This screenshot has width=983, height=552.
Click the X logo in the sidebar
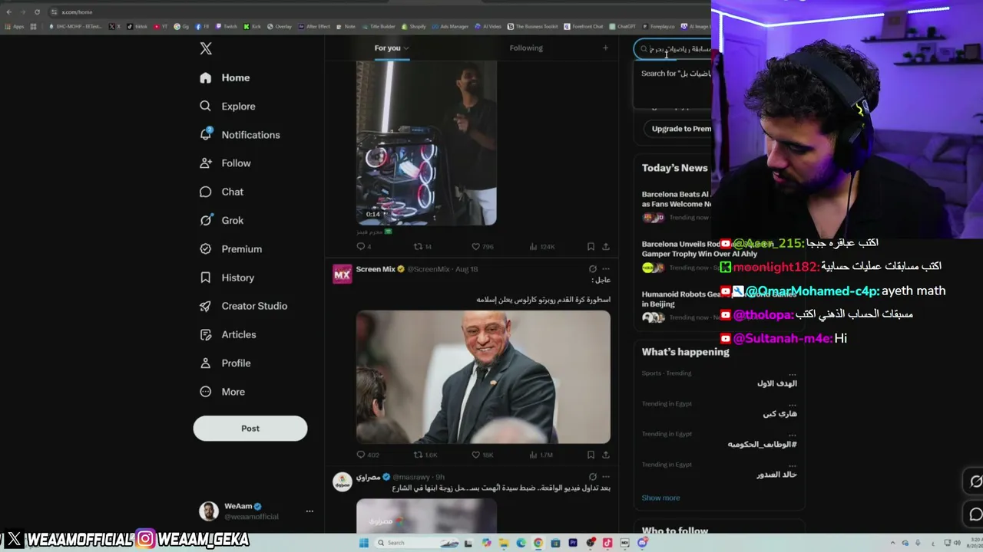click(x=206, y=48)
